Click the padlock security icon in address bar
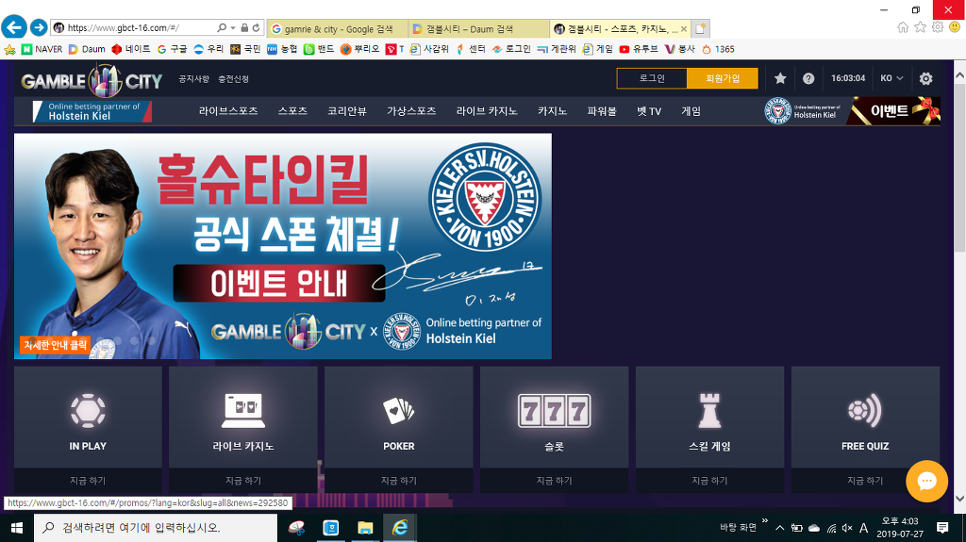Viewport: 966px width, 542px height. [244, 27]
